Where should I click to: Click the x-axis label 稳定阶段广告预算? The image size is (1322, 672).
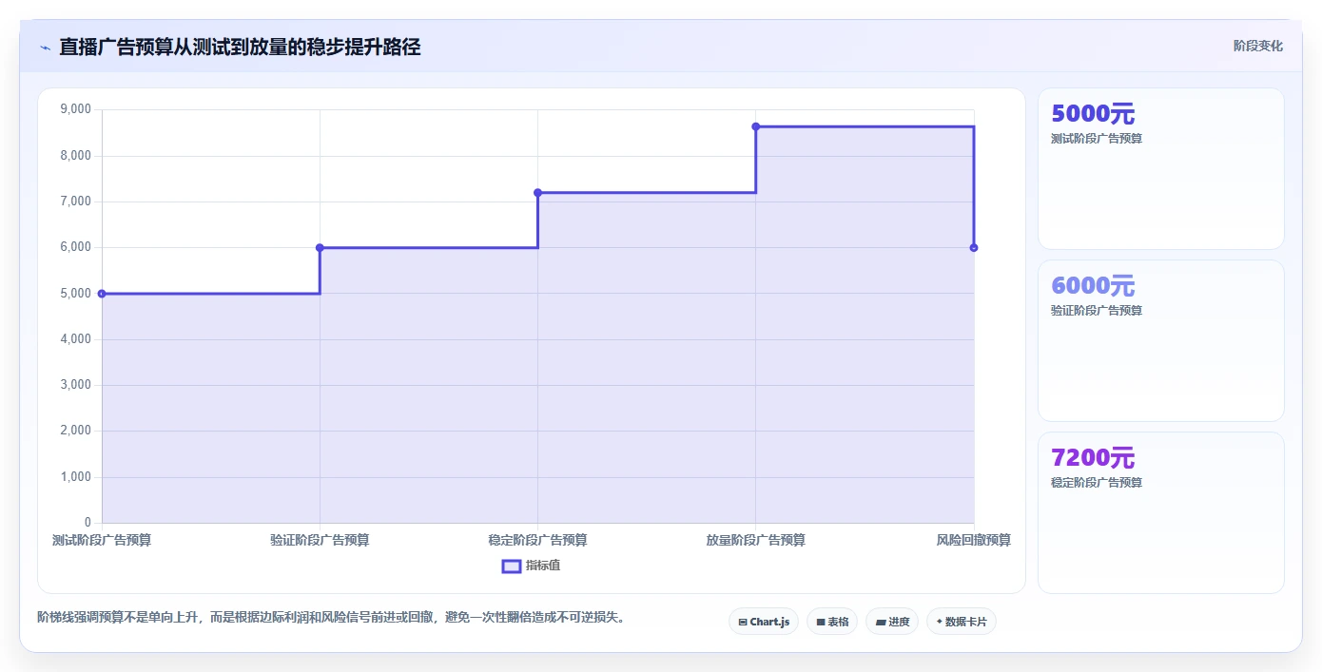(x=537, y=540)
